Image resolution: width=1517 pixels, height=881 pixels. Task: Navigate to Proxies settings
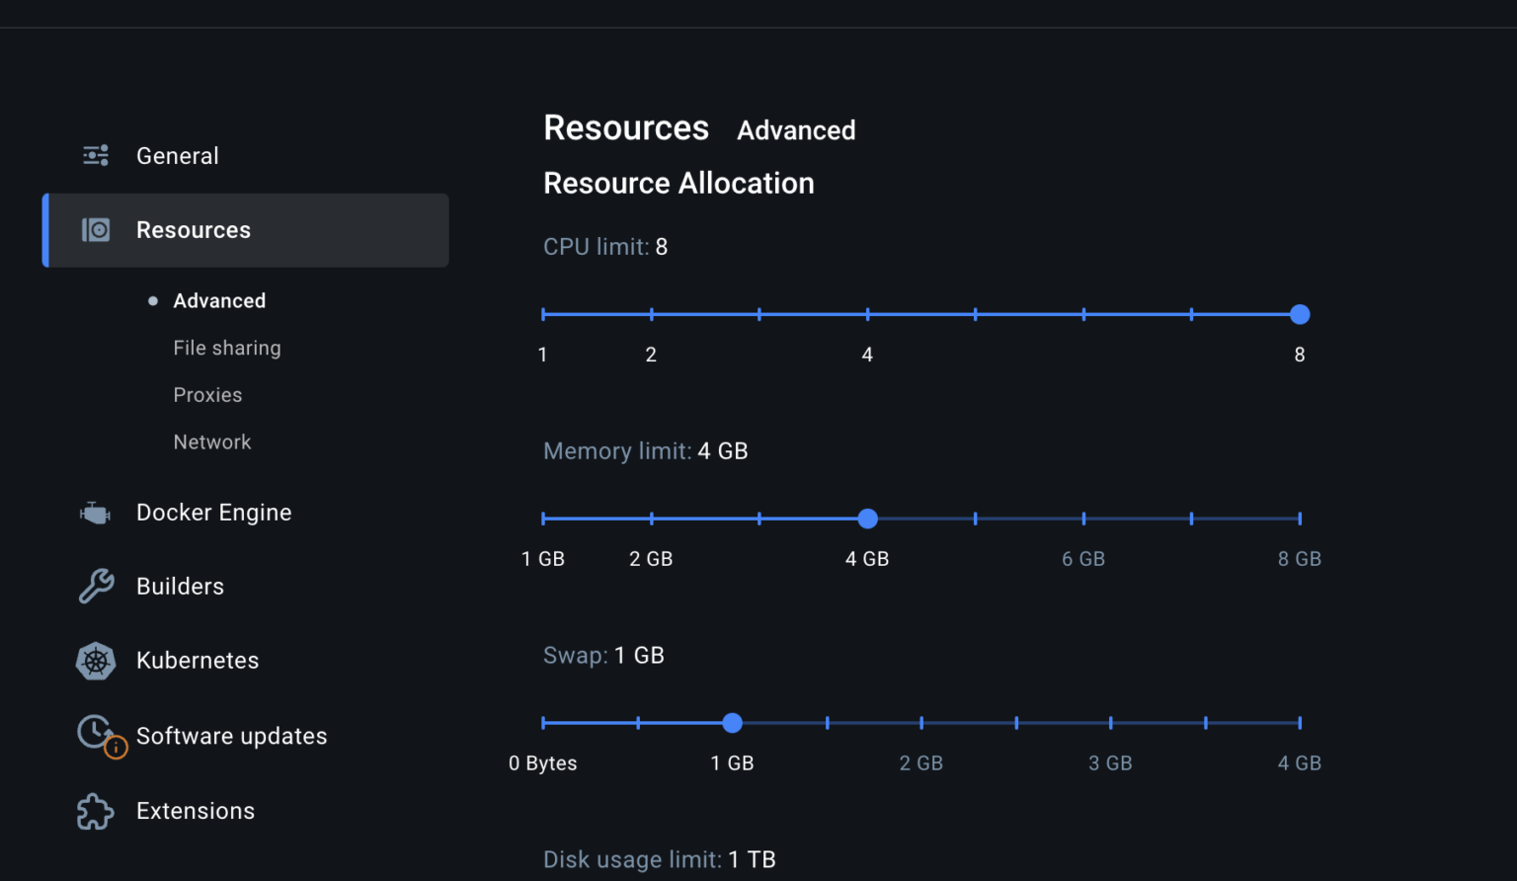207,394
